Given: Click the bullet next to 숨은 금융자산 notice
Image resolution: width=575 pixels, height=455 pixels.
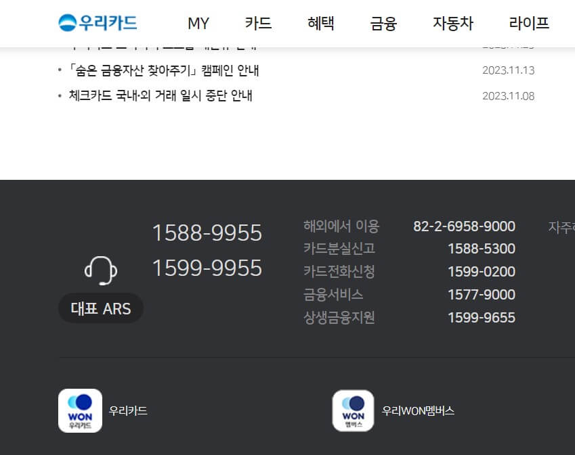Looking at the screenshot, I should pyautogui.click(x=60, y=70).
